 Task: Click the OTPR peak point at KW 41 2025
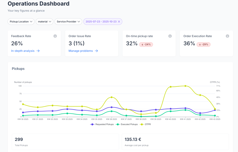(185, 86)
